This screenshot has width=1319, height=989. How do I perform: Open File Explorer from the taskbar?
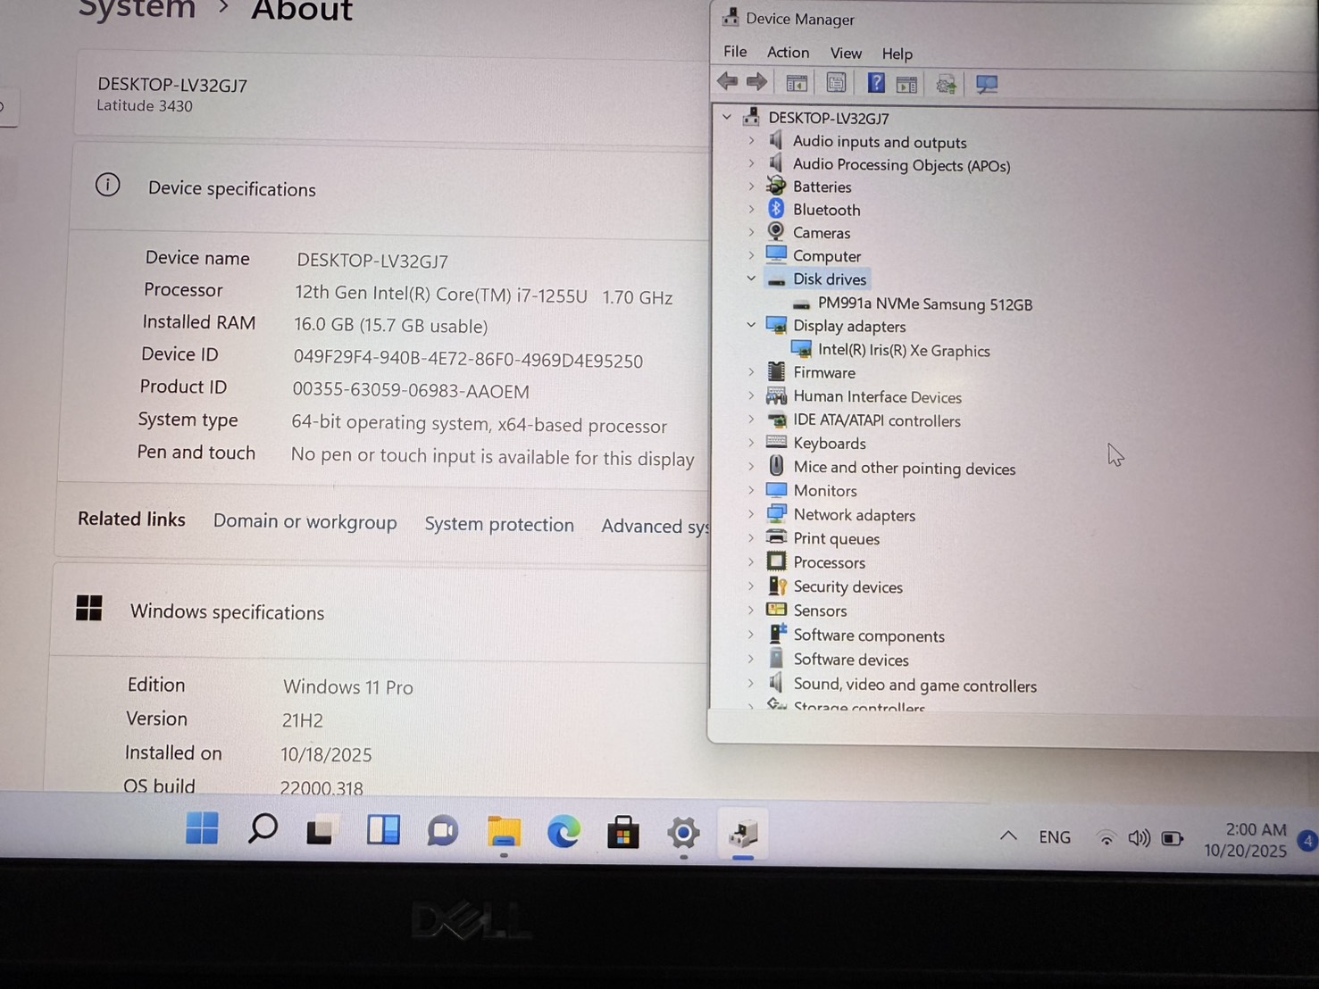[x=504, y=832]
